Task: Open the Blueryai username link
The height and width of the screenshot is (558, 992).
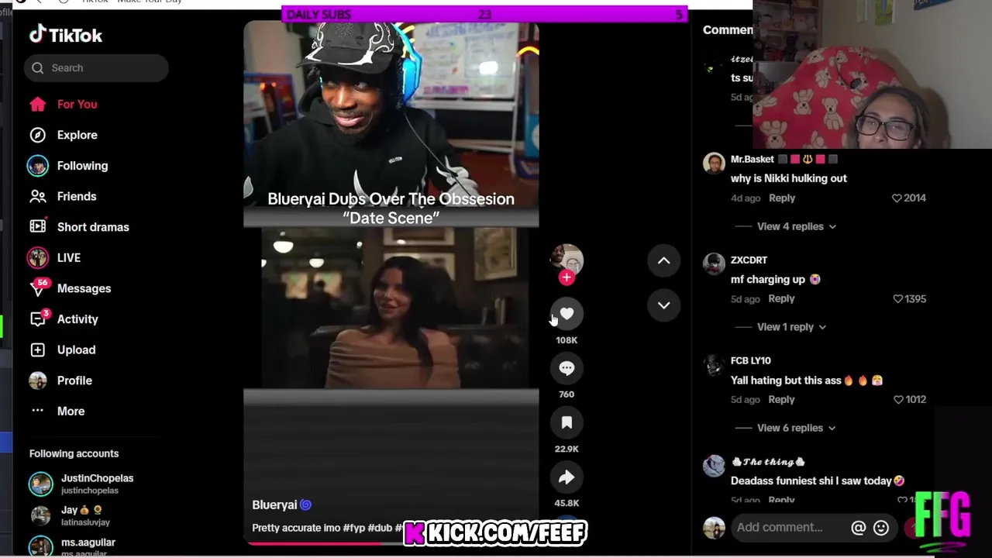Action: tap(274, 505)
